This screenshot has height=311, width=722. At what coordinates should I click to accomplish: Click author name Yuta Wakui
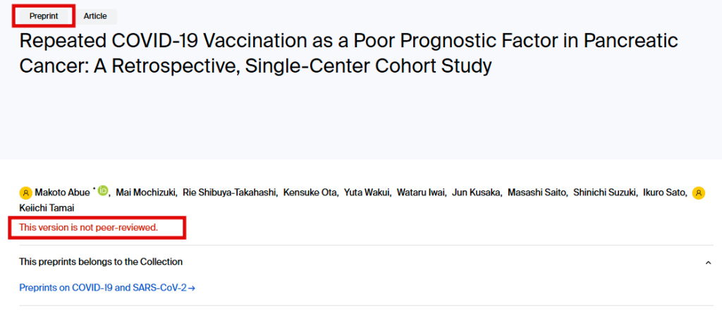tap(367, 193)
